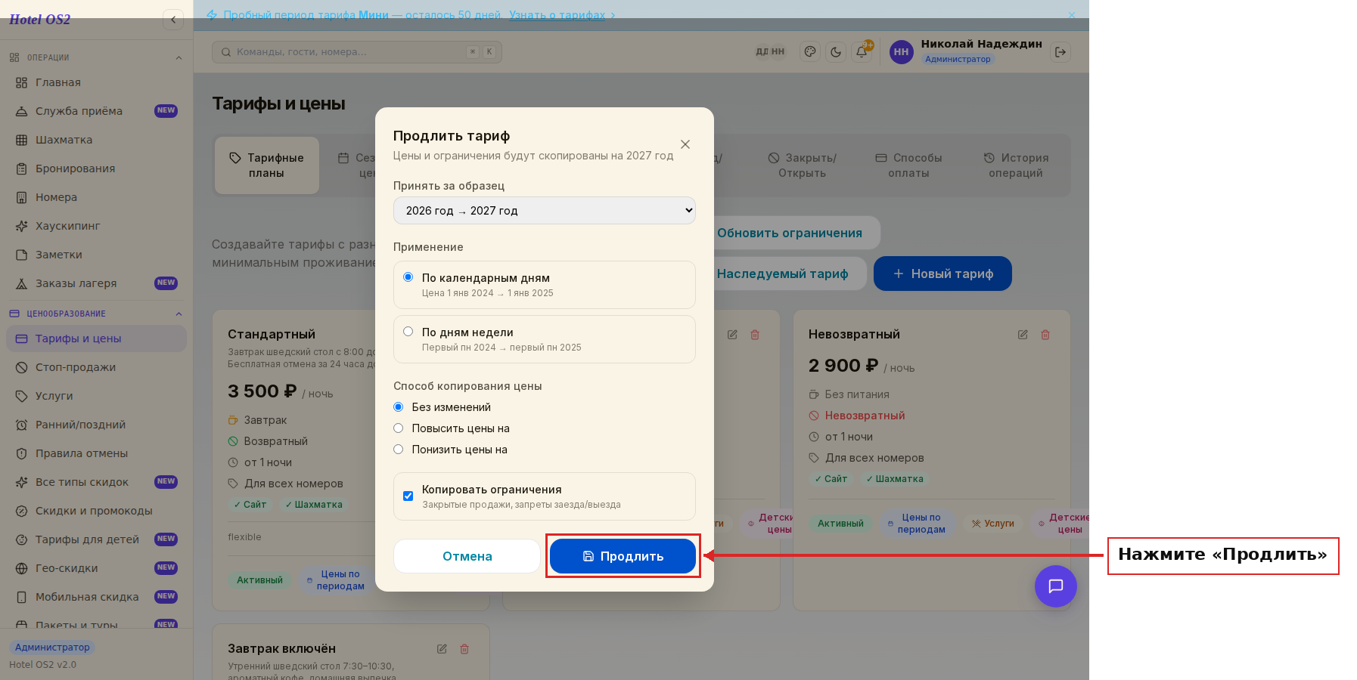Switch to Способы оплаты tab

point(909,165)
